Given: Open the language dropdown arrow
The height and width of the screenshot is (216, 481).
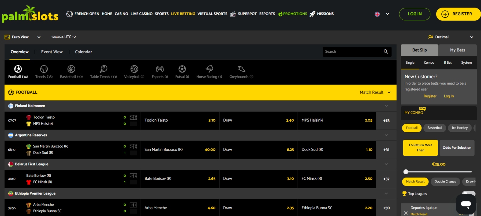Looking at the screenshot, I should point(387,14).
